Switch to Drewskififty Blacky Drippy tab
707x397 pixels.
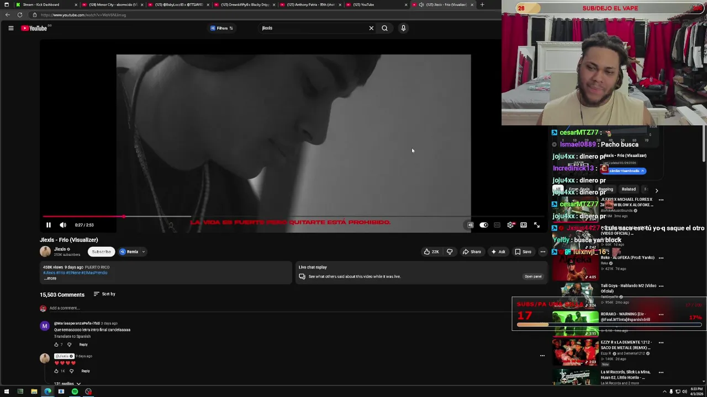pos(245,4)
